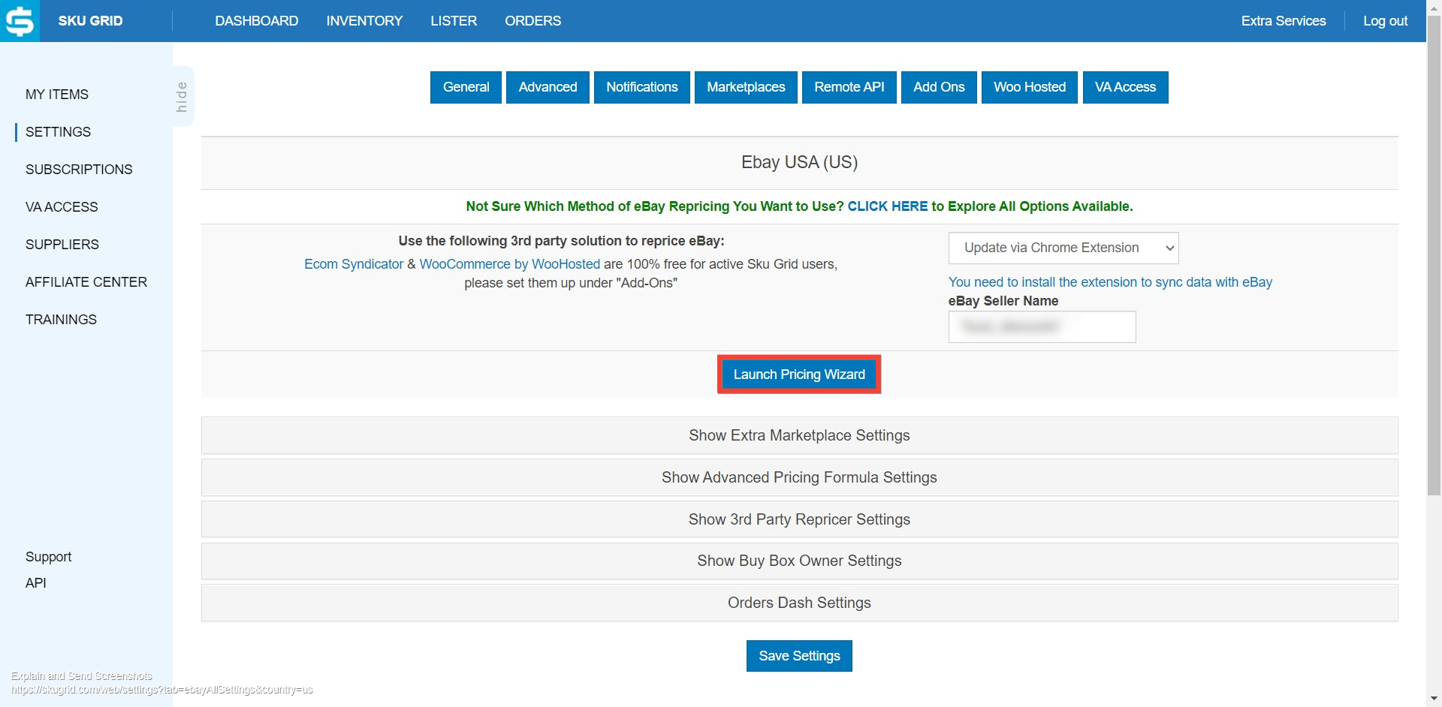Viewport: 1442px width, 707px height.
Task: Switch to the Woo Hosted tab
Action: [1030, 87]
